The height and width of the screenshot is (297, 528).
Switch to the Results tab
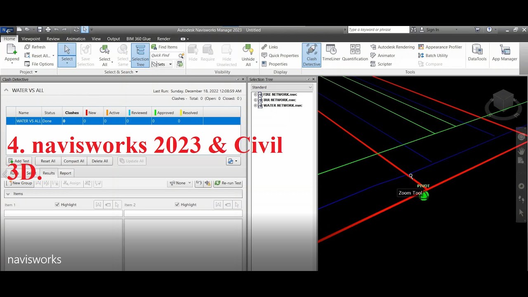pos(49,173)
